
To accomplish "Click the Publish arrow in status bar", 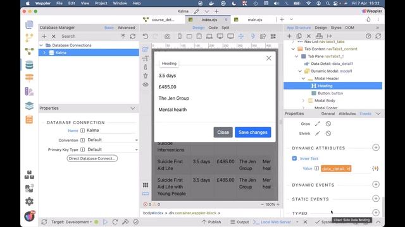I will tap(211, 222).
